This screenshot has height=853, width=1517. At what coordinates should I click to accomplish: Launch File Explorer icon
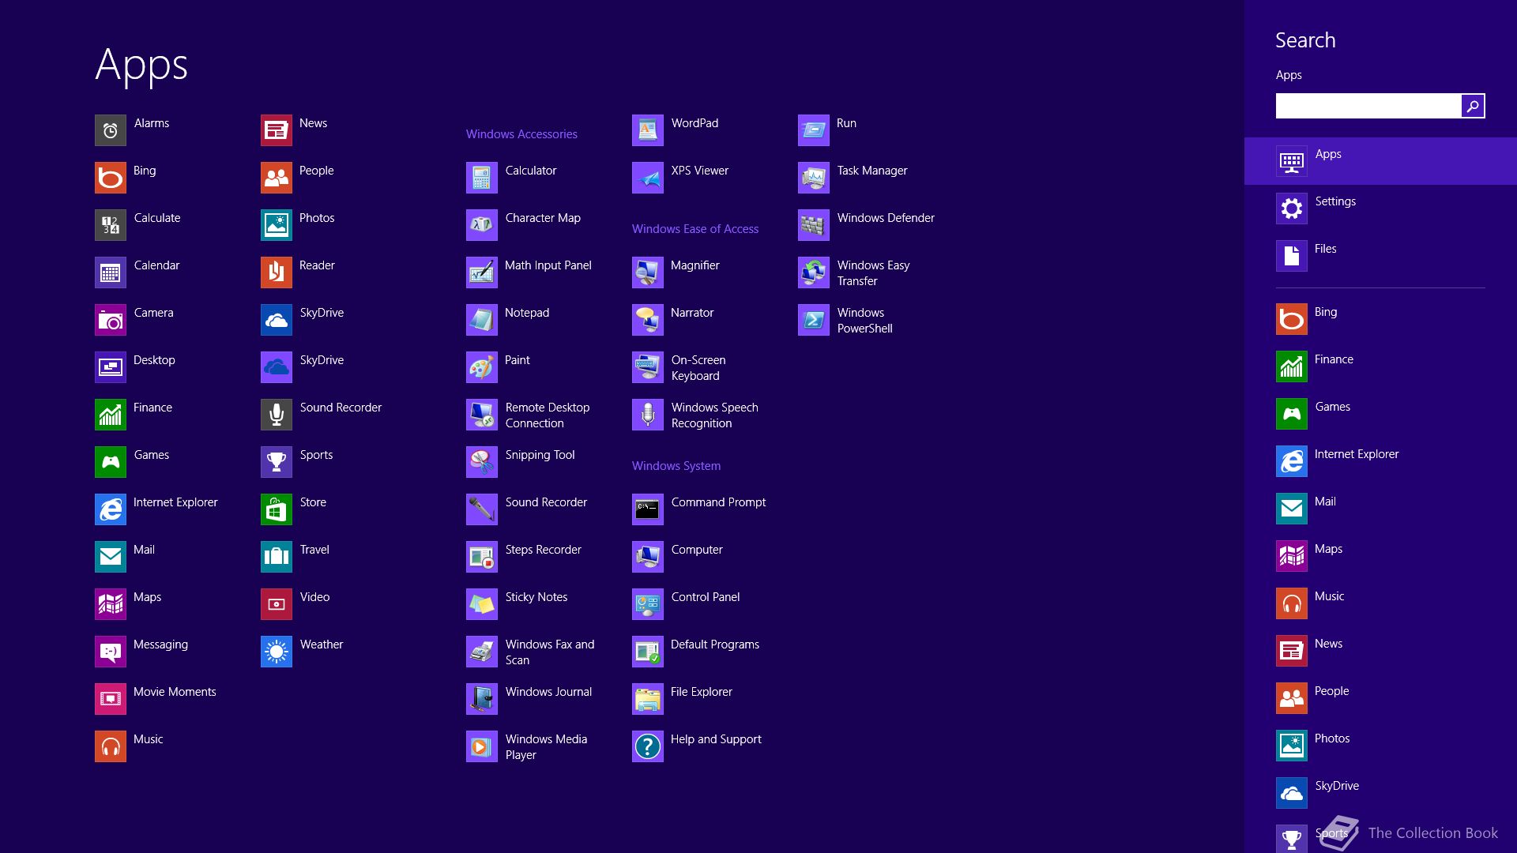click(x=648, y=699)
